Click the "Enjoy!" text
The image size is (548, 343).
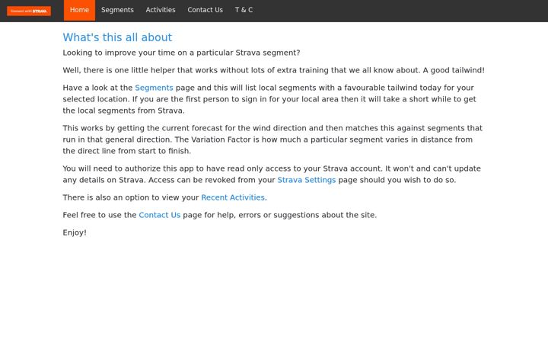(x=75, y=232)
